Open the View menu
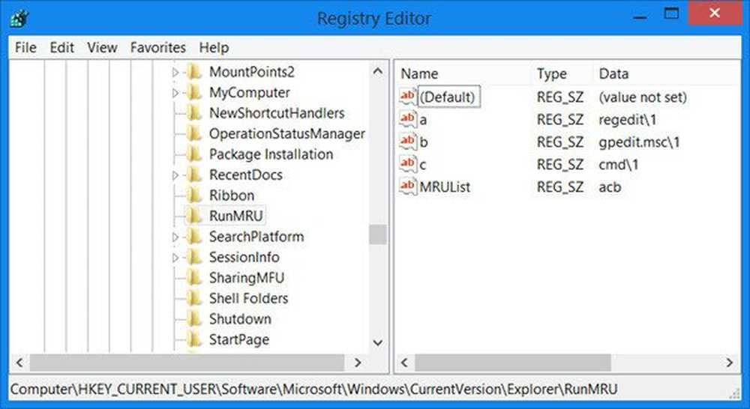This screenshot has height=409, width=750. (102, 47)
